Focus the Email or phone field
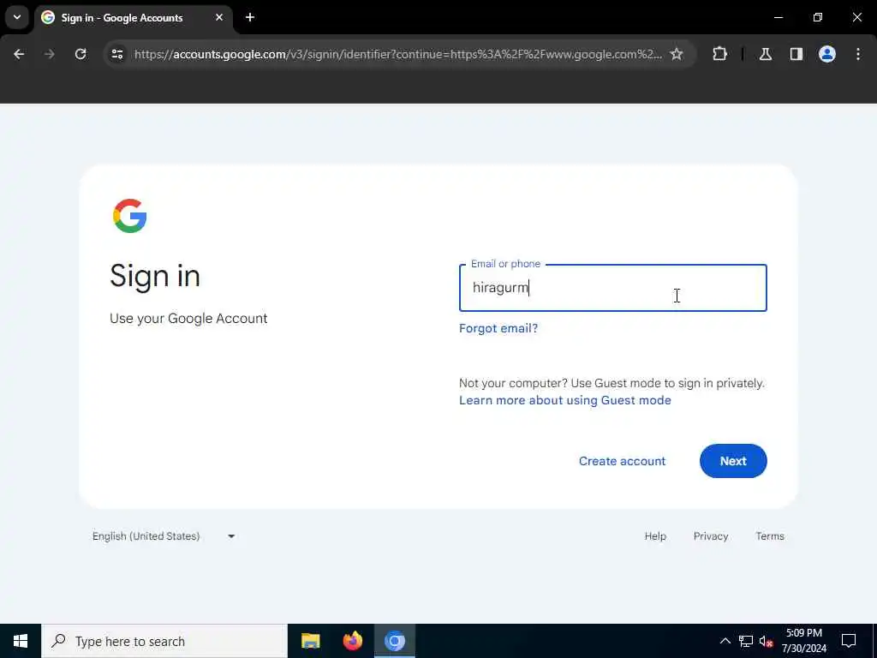This screenshot has width=877, height=658. point(613,288)
